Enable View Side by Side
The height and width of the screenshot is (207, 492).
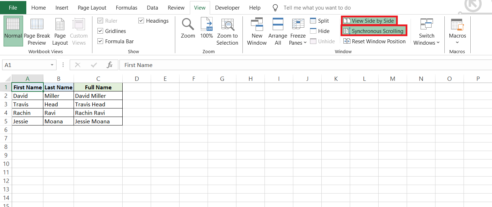click(x=369, y=21)
